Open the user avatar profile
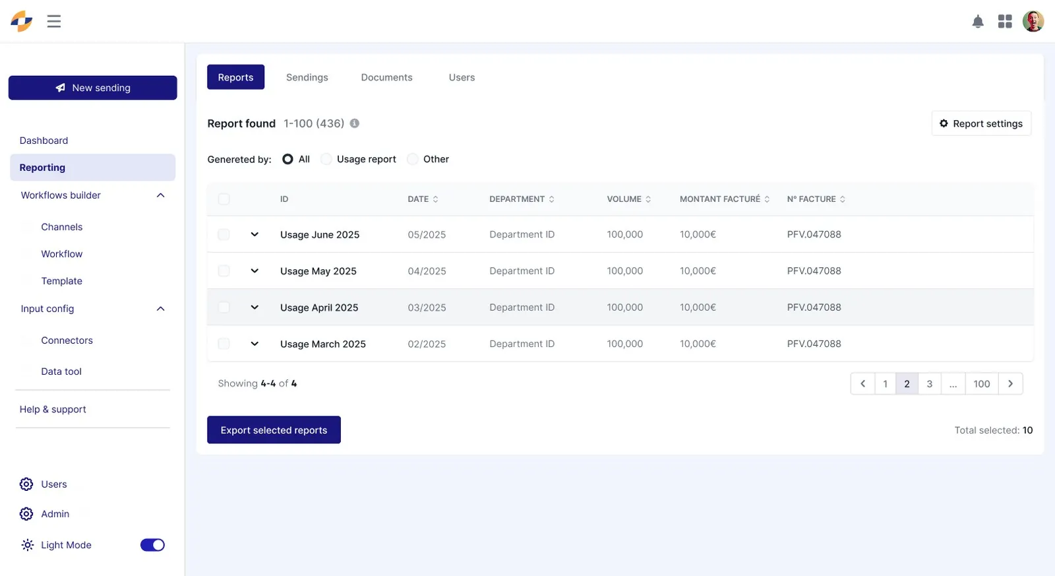 click(1033, 21)
